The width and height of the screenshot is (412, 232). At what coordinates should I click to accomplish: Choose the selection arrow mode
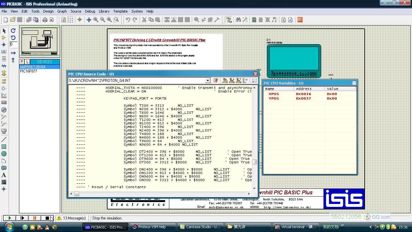coord(4,31)
